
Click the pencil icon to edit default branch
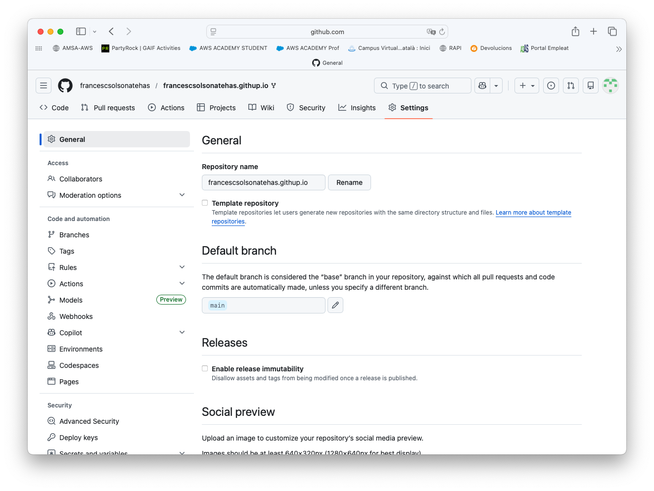tap(335, 305)
